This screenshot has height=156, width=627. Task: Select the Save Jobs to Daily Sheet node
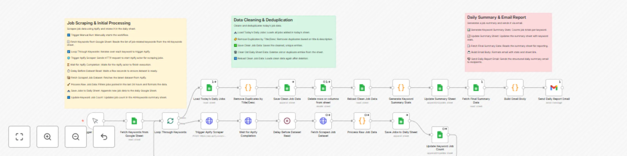(x=401, y=121)
